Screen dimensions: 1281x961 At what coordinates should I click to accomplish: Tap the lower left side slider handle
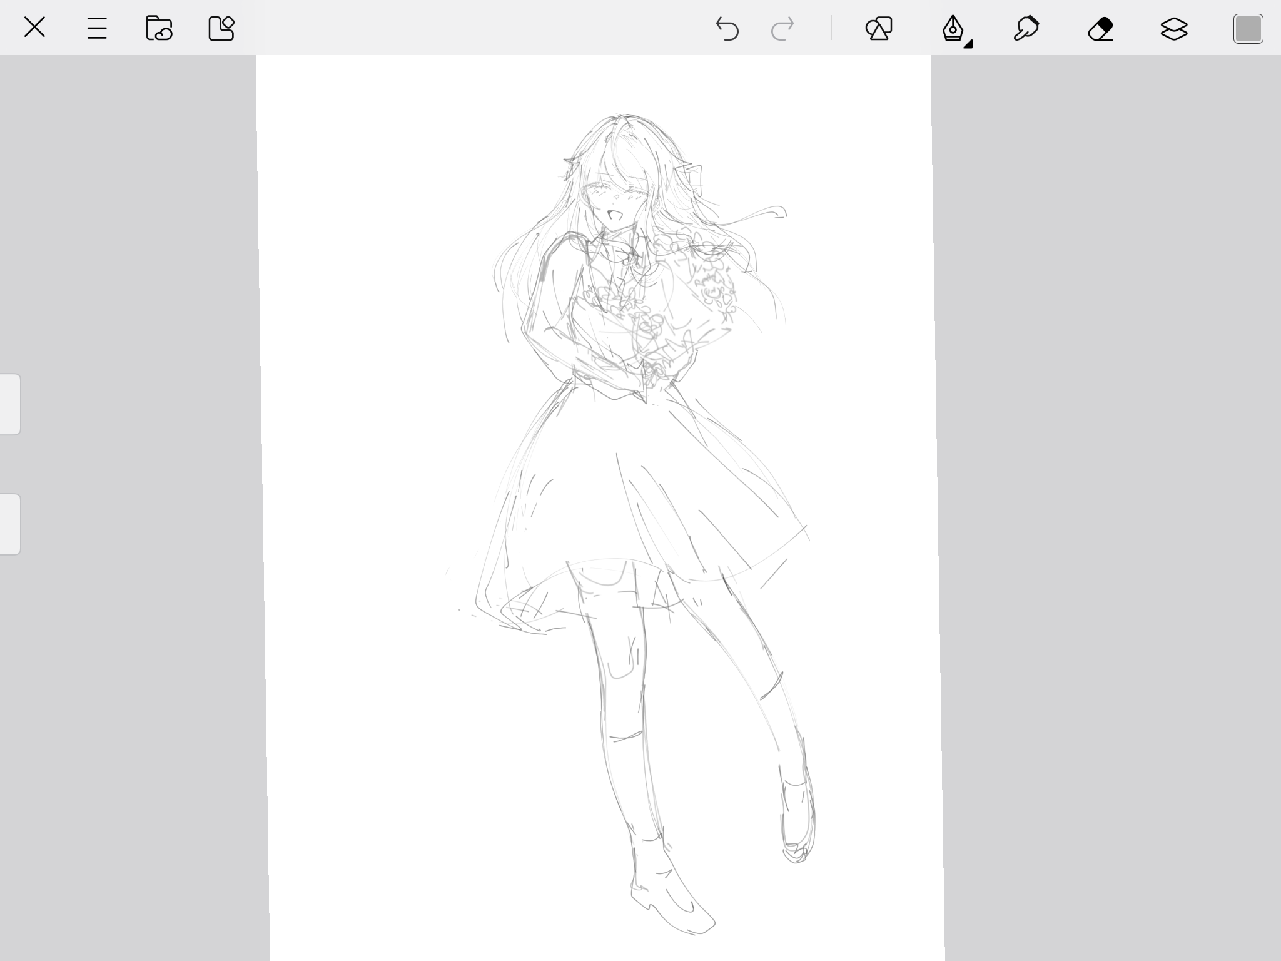10,524
